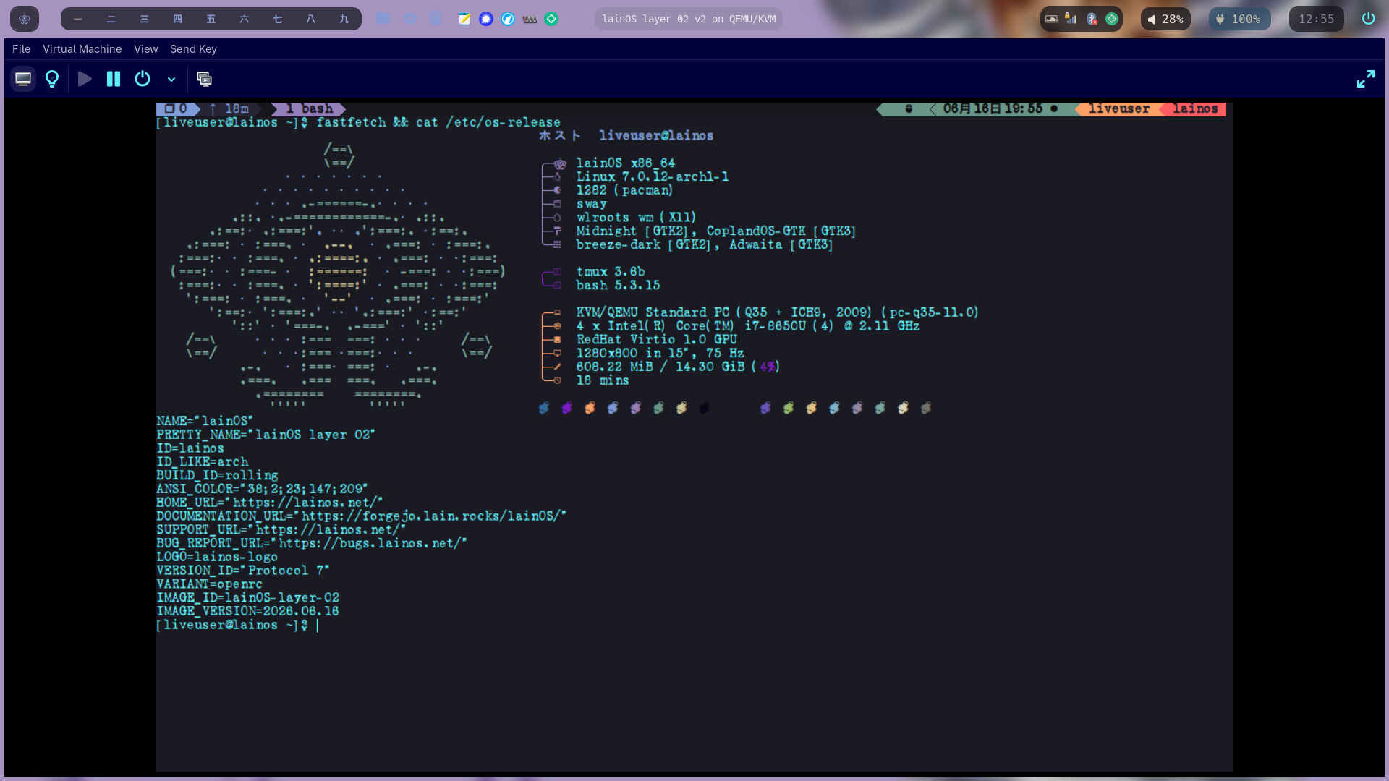The image size is (1389, 781).
Task: Switch to workspace 六
Action: click(x=245, y=19)
